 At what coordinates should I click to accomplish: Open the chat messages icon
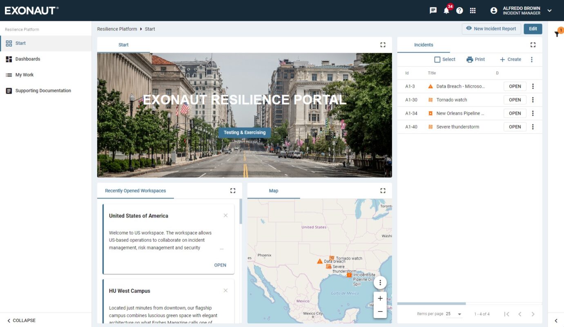click(433, 11)
